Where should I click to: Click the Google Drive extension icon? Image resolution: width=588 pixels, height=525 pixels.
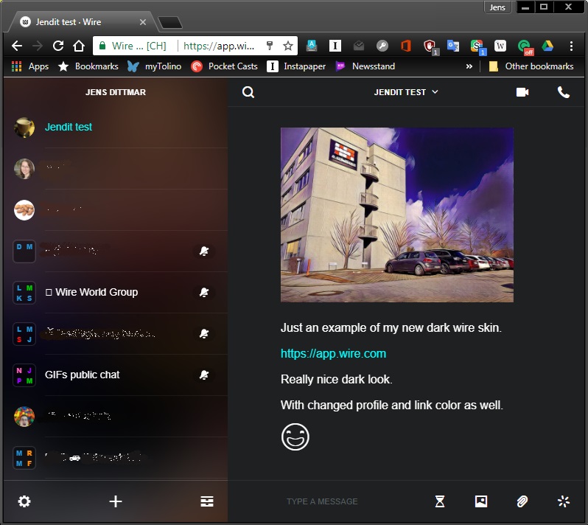547,46
